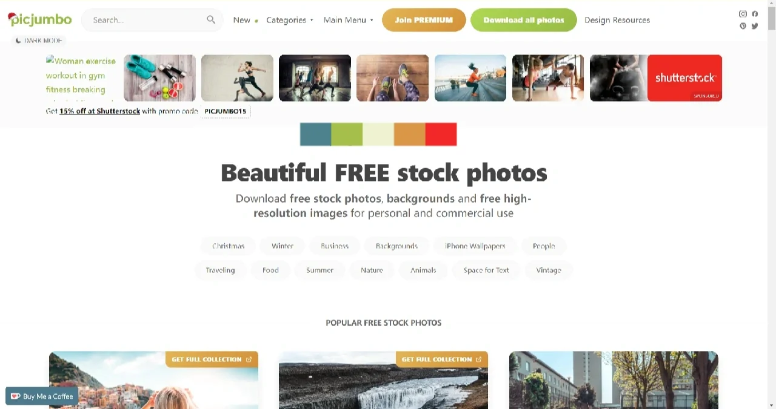Open the Facebook icon link
Viewport: 776px width, 409px height.
click(x=755, y=14)
